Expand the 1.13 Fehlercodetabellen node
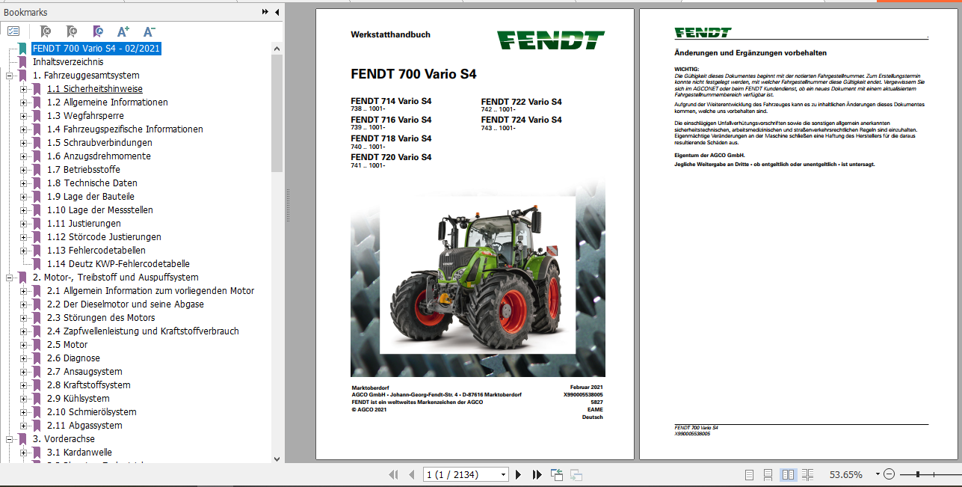Viewport: 962px width, 487px height. tap(24, 251)
